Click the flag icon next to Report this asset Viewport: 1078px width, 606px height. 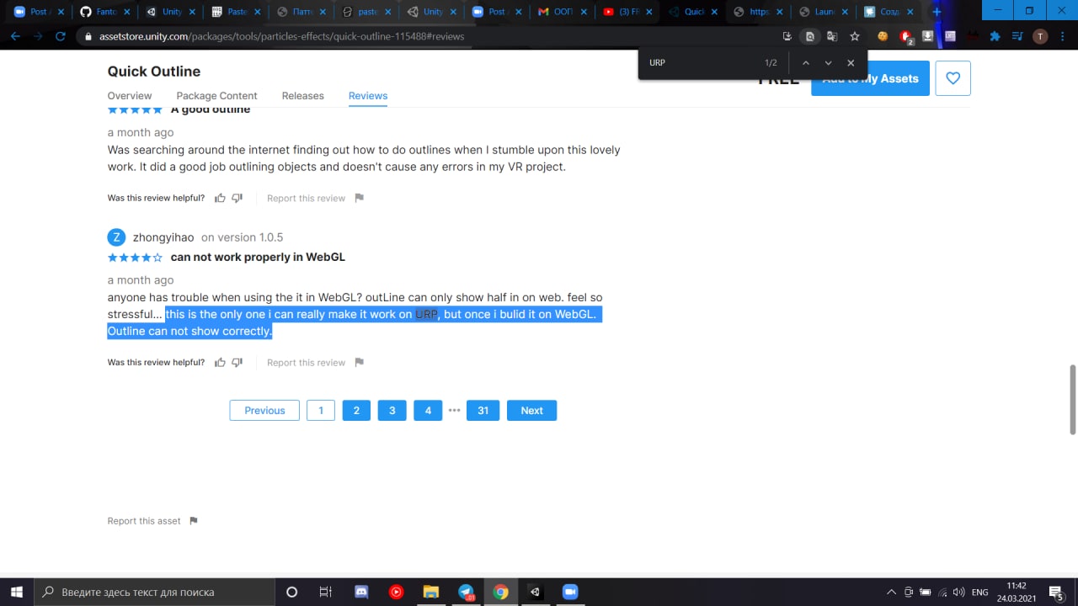[x=193, y=521]
